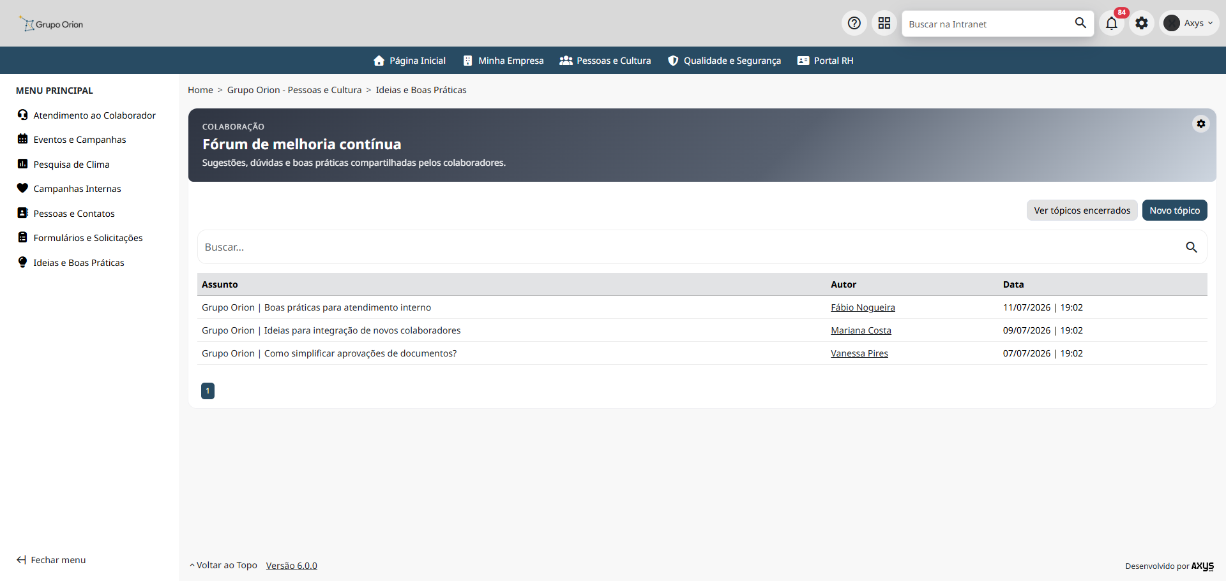Click the Fechar menu arrow icon
This screenshot has height=581, width=1226.
pyautogui.click(x=21, y=560)
